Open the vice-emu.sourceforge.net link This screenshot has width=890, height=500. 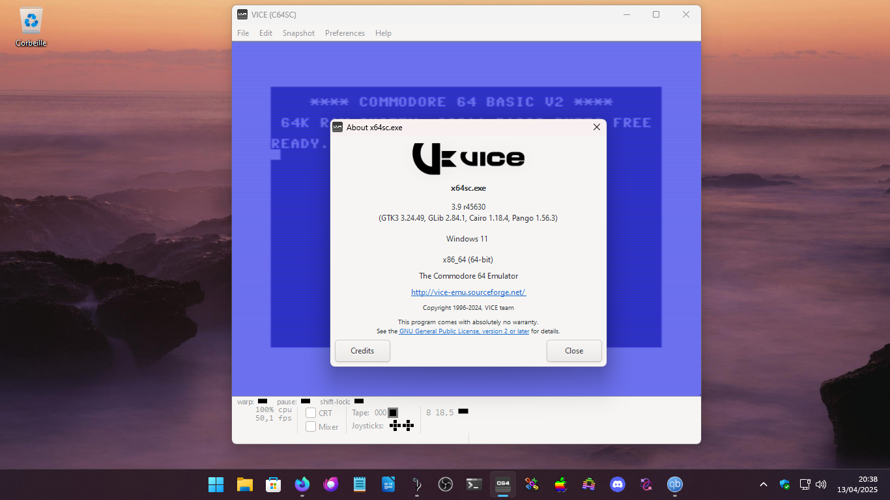click(468, 292)
